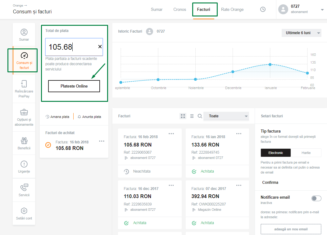Toggle the Notificare email switch
Viewport: 327px width, 235px height.
(316, 198)
